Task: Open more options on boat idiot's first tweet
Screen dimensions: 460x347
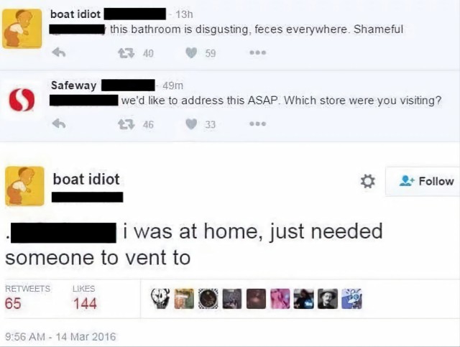Action: tap(258, 52)
